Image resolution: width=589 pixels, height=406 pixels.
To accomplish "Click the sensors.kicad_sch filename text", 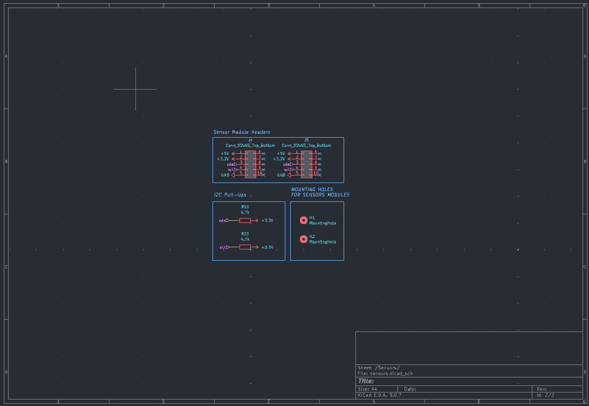I will click(385, 373).
